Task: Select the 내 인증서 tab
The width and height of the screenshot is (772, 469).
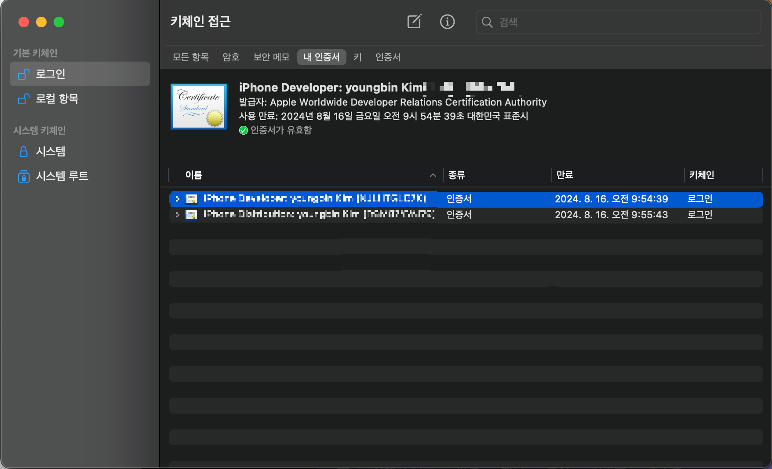Action: click(x=321, y=57)
